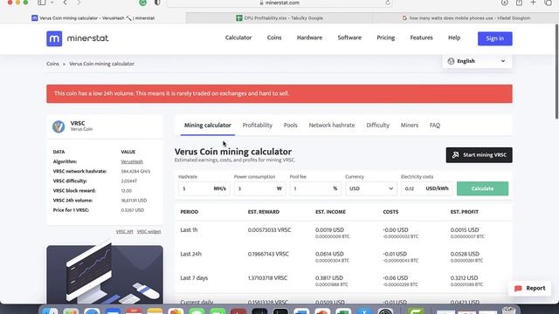Switch to the 'how many watts' Google tab
Viewport: 559px width, 314px height.
point(466,17)
